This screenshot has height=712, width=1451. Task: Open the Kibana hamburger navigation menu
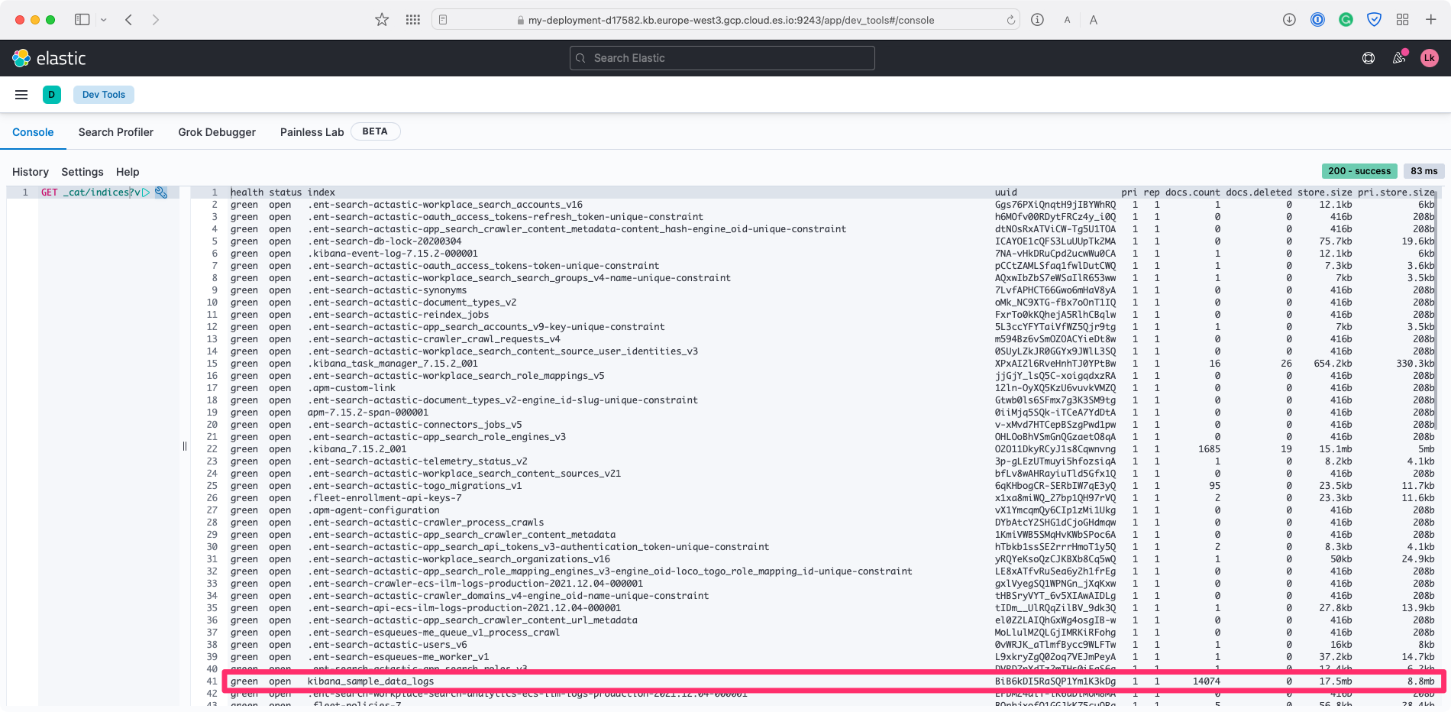pos(21,95)
